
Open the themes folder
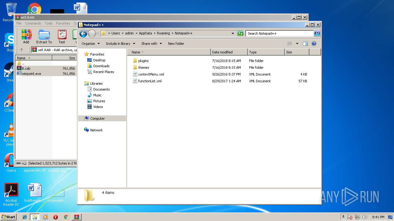(x=143, y=68)
